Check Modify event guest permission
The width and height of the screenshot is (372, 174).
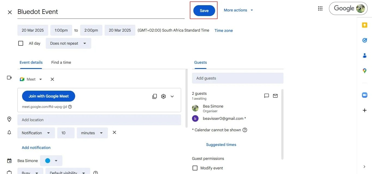click(195, 168)
